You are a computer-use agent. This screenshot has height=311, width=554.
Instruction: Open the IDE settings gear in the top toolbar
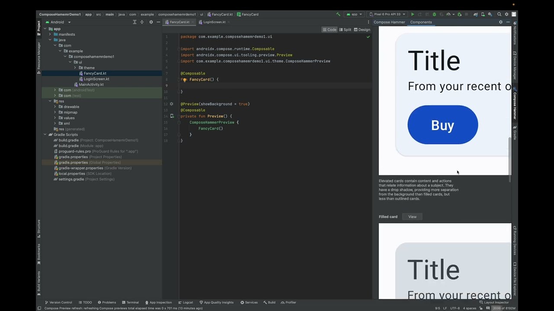click(506, 14)
